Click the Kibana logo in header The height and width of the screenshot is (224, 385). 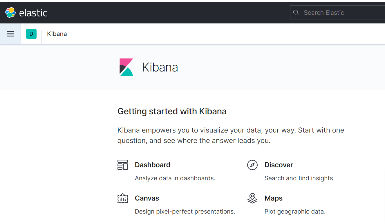[126, 67]
